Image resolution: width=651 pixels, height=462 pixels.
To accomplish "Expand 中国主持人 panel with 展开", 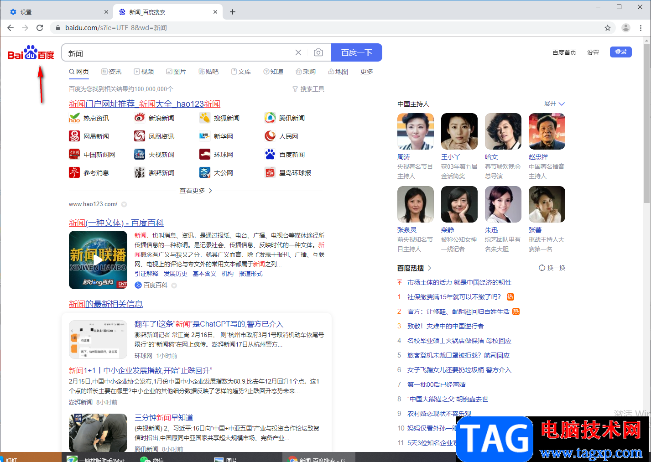I will (554, 104).
